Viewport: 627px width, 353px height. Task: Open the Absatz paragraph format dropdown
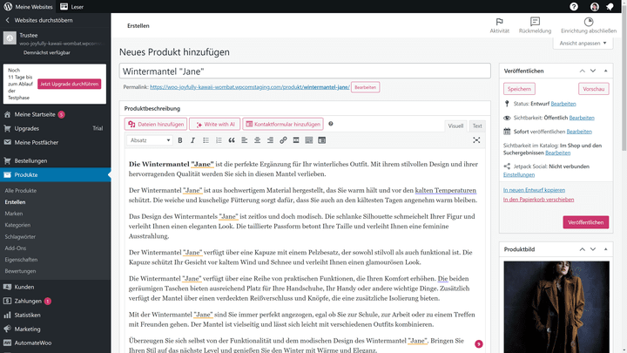[150, 140]
